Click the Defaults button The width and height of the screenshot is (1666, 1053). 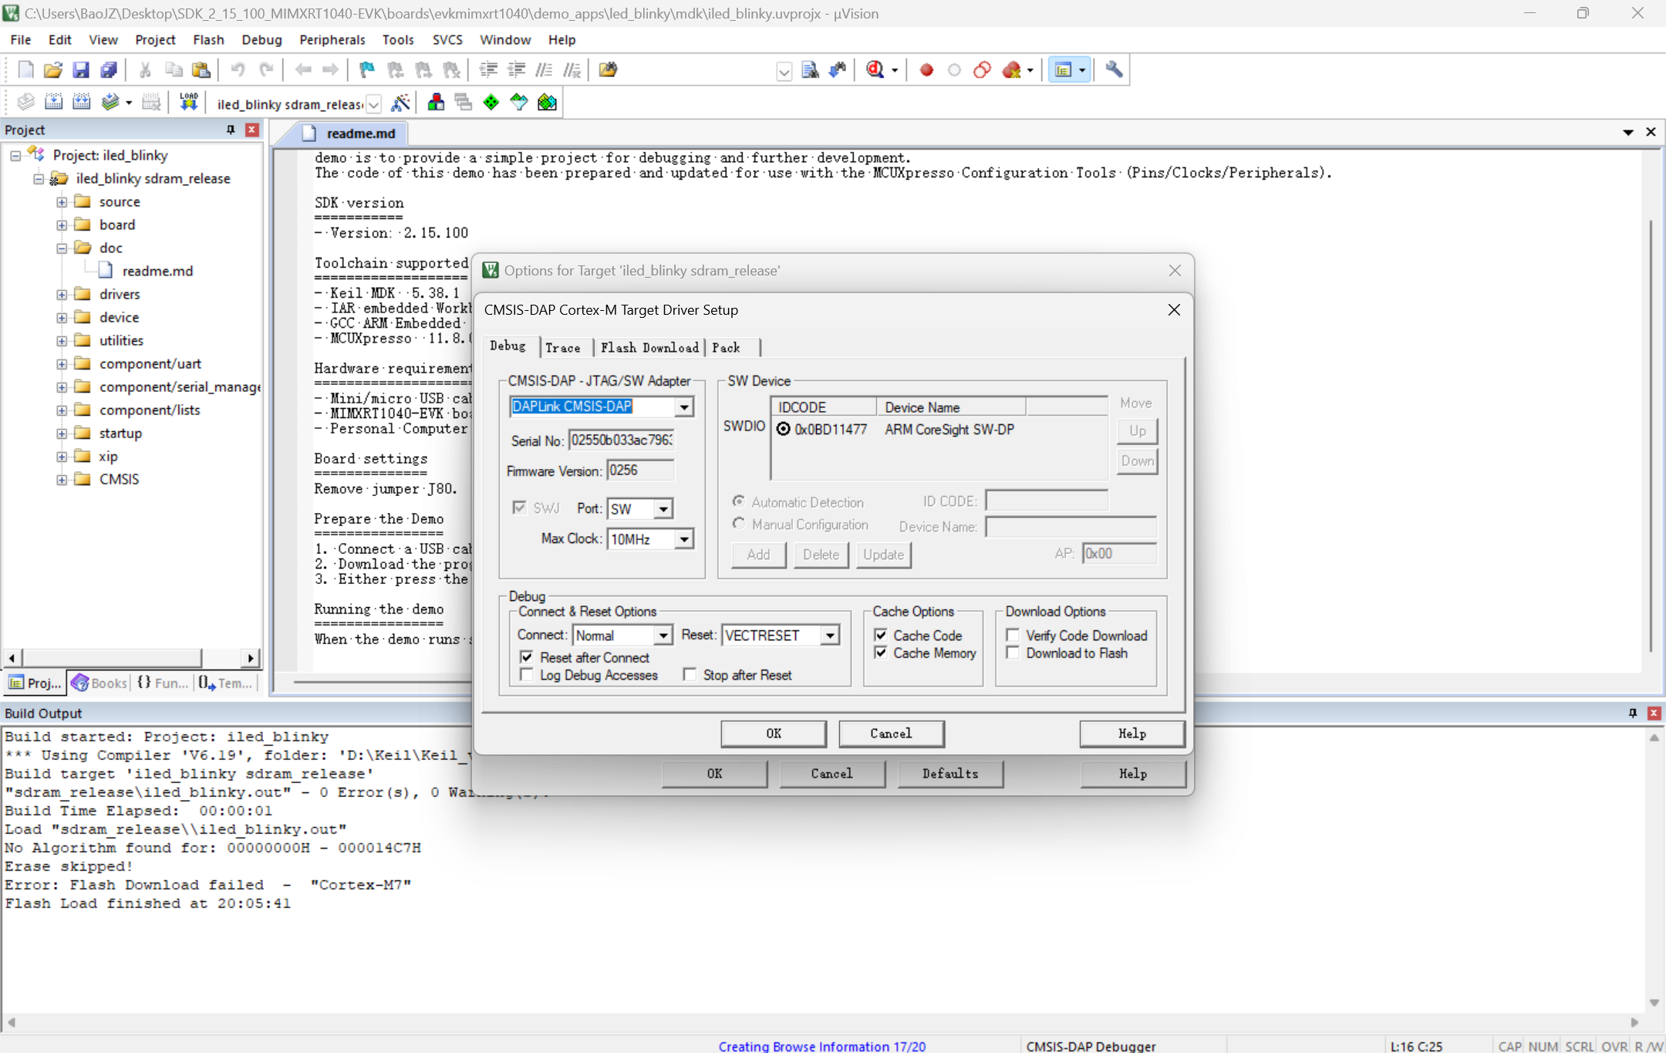click(x=949, y=773)
